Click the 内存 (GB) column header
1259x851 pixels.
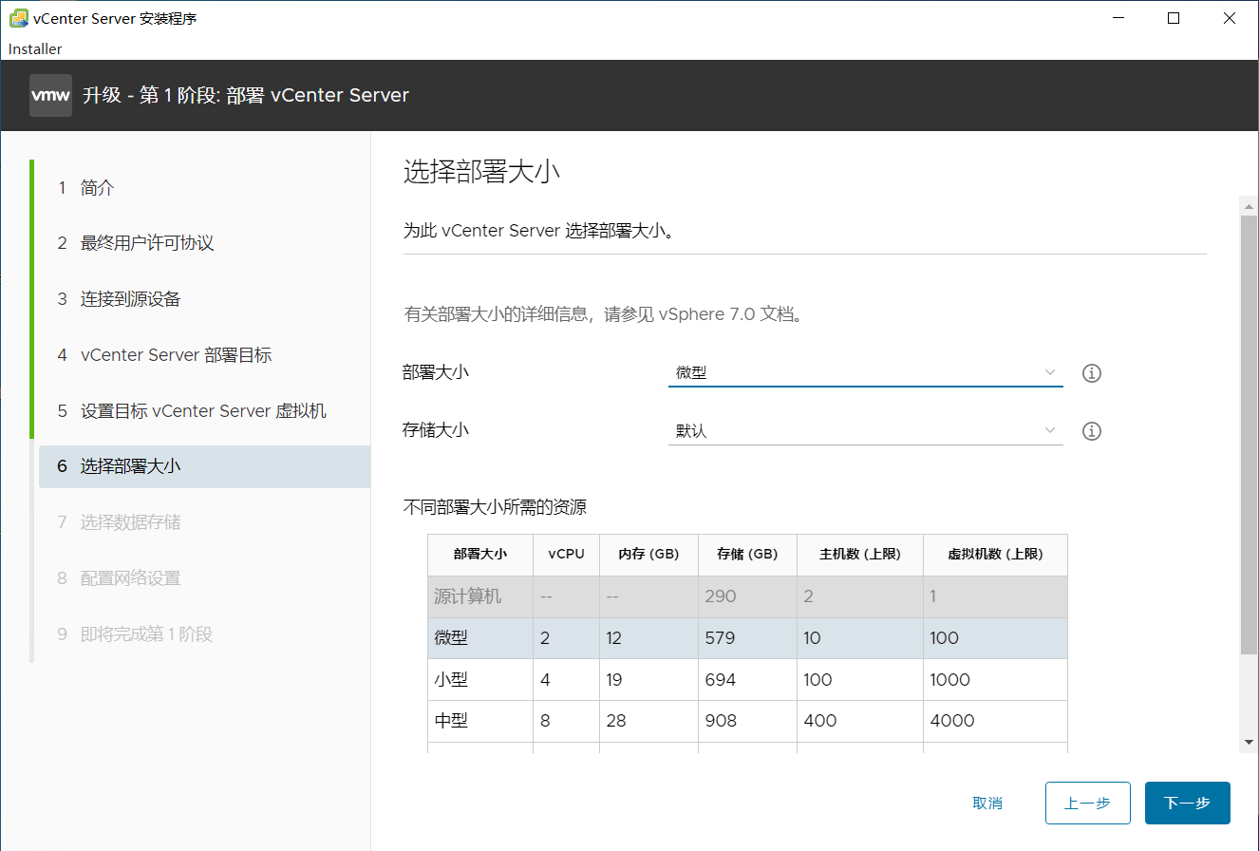[649, 555]
